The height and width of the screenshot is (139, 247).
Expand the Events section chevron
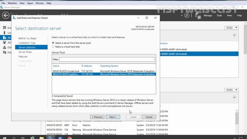point(234,97)
